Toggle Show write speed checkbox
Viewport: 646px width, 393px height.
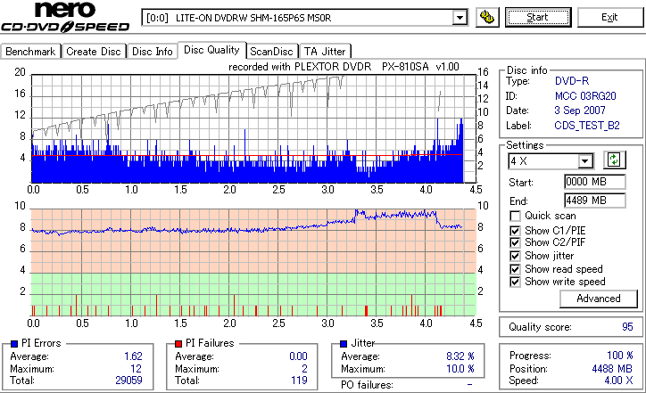click(x=515, y=282)
